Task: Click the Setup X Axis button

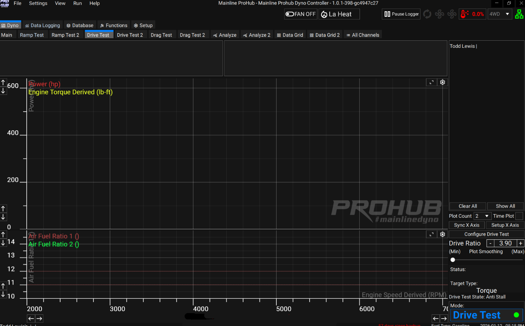Action: pyautogui.click(x=505, y=225)
